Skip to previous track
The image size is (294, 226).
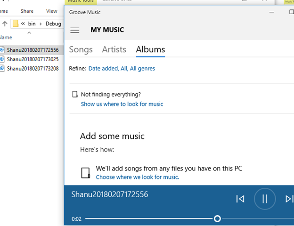240,199
